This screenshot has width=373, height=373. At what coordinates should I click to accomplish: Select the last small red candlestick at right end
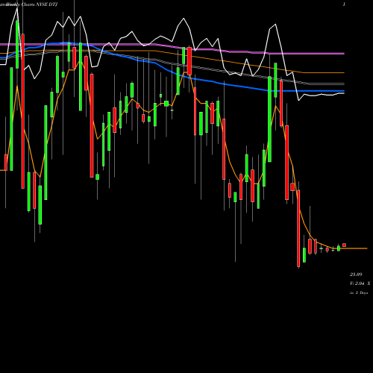(344, 245)
